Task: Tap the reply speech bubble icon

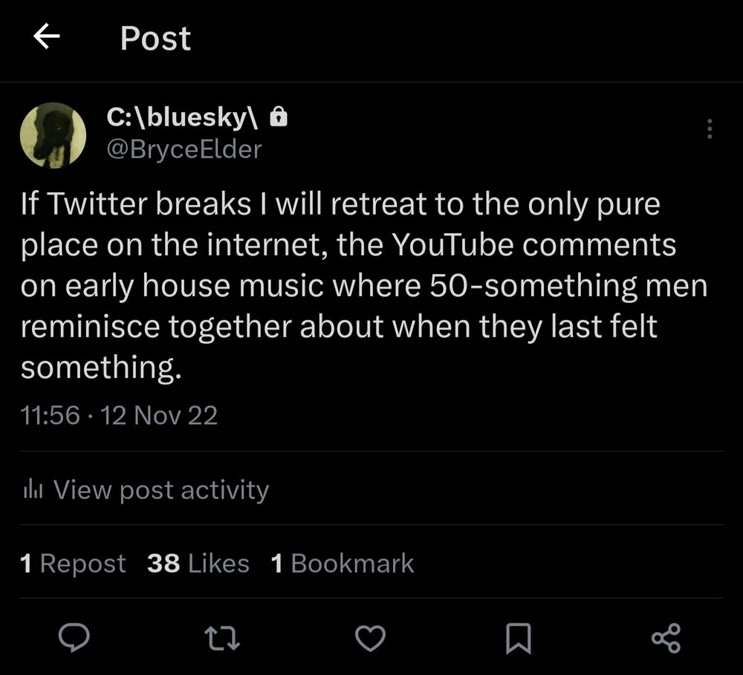Action: point(75,637)
